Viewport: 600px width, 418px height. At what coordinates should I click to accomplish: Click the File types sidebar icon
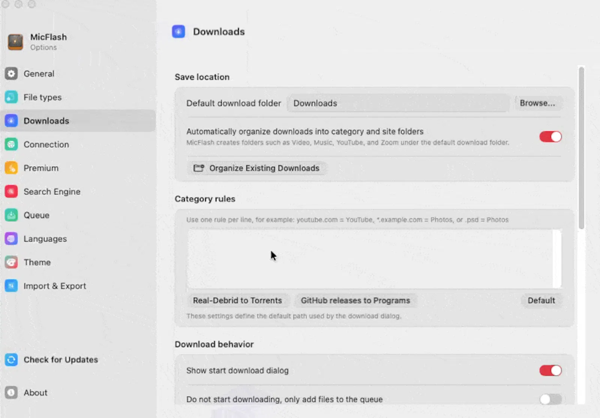11,97
